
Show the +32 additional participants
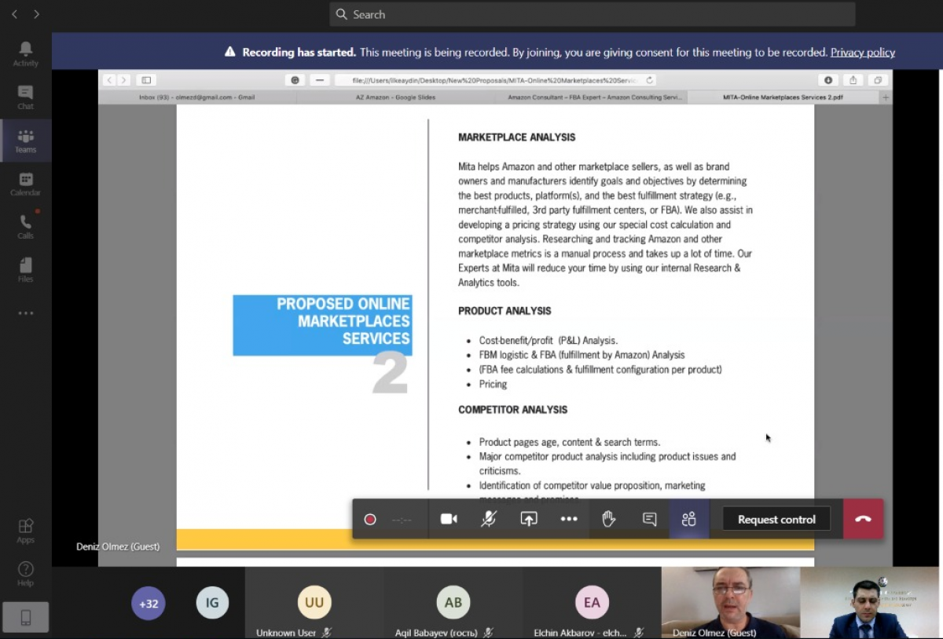tap(148, 604)
